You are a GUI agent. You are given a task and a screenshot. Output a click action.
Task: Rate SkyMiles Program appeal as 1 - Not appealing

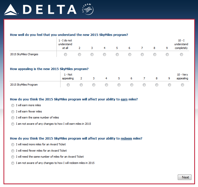[x=68, y=85]
